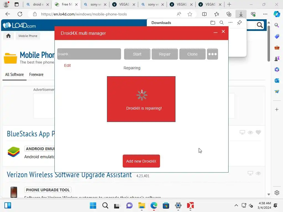Refresh the current browser page
This screenshot has height=212, width=283.
[x=20, y=14]
